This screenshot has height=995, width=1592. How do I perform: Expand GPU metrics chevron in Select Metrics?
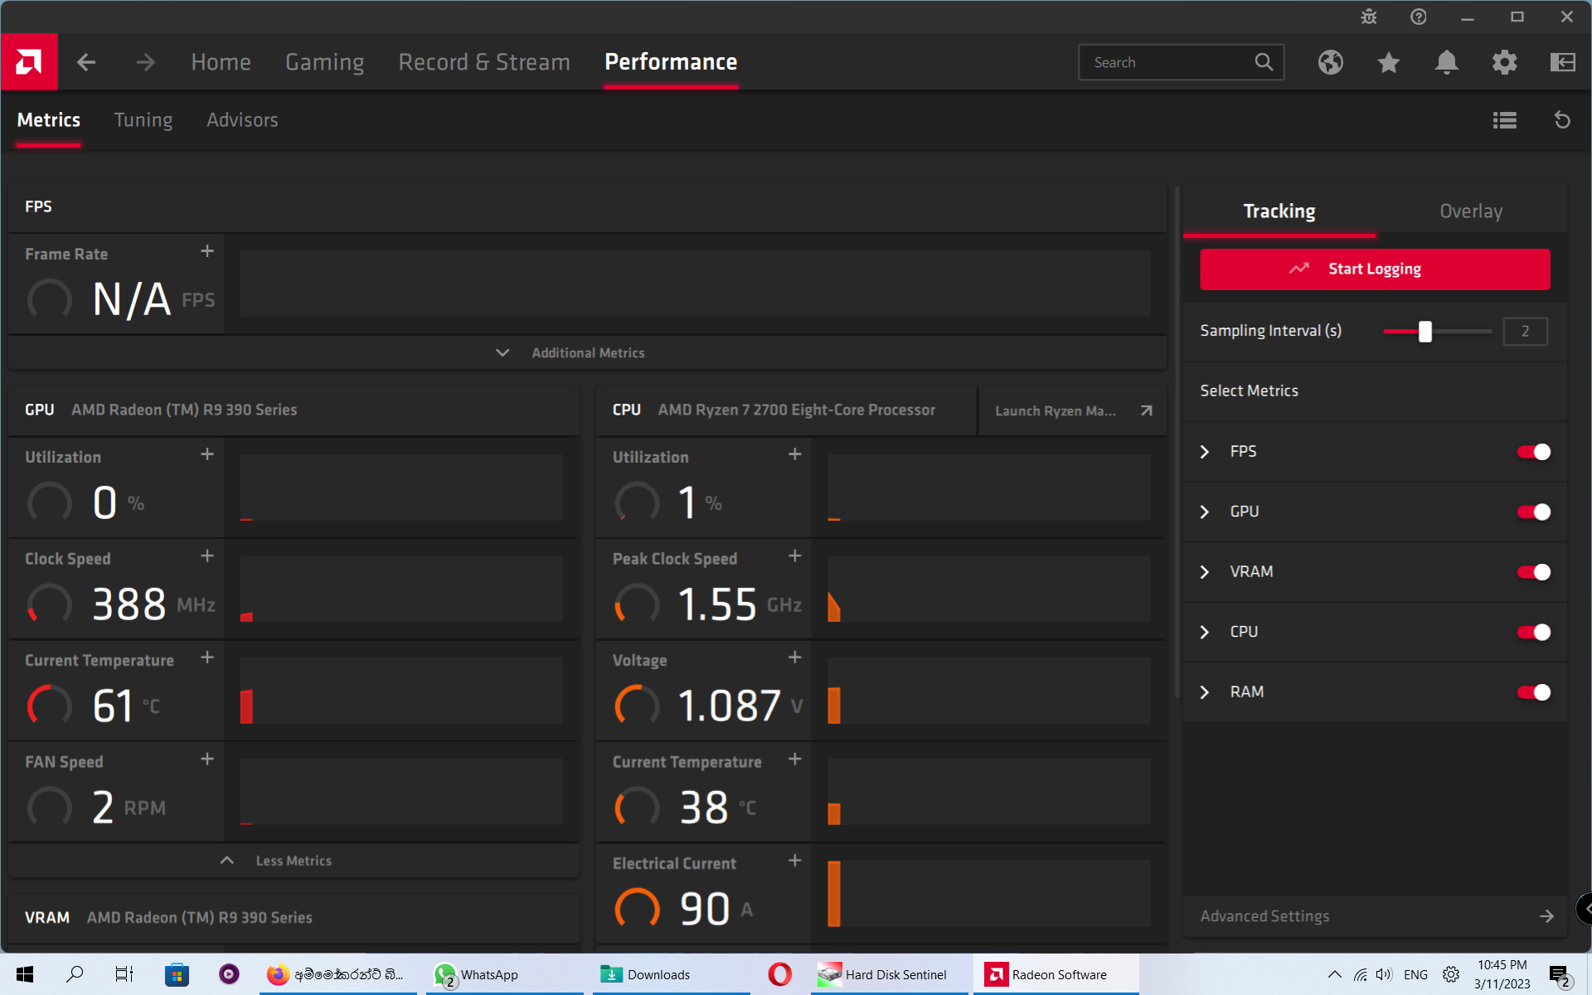click(x=1205, y=512)
